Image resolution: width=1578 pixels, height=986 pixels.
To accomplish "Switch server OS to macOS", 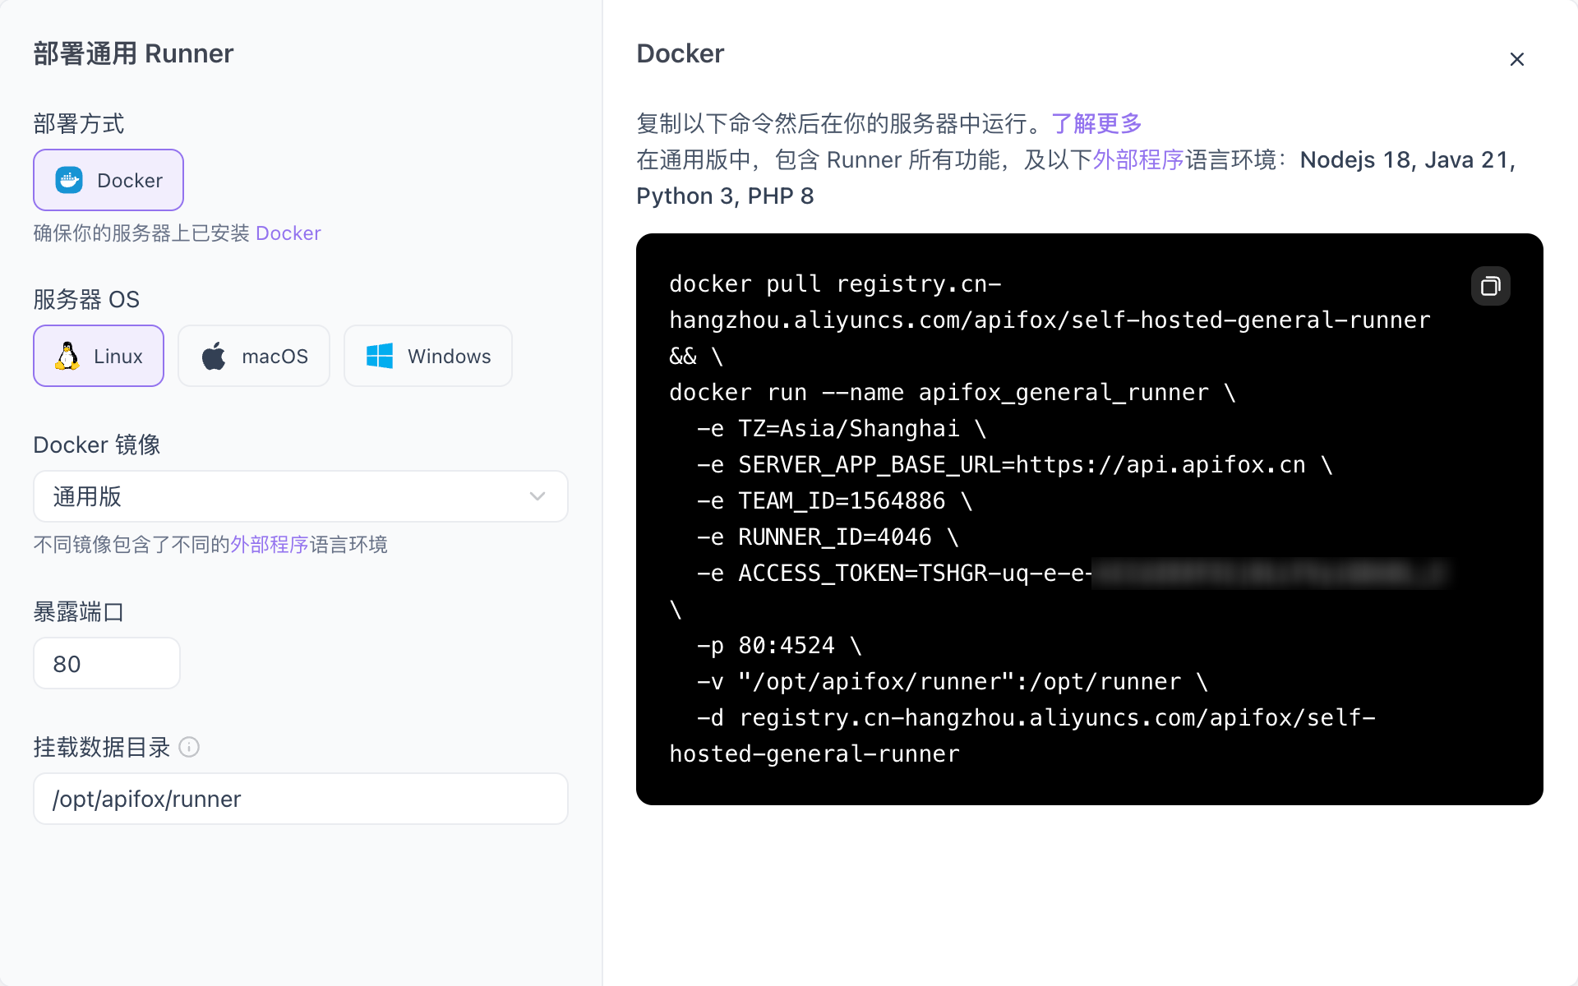I will point(253,355).
